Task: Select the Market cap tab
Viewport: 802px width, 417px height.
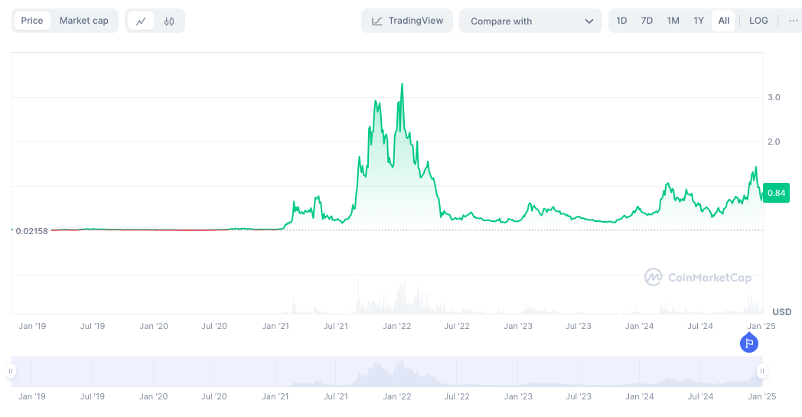Action: (x=84, y=21)
